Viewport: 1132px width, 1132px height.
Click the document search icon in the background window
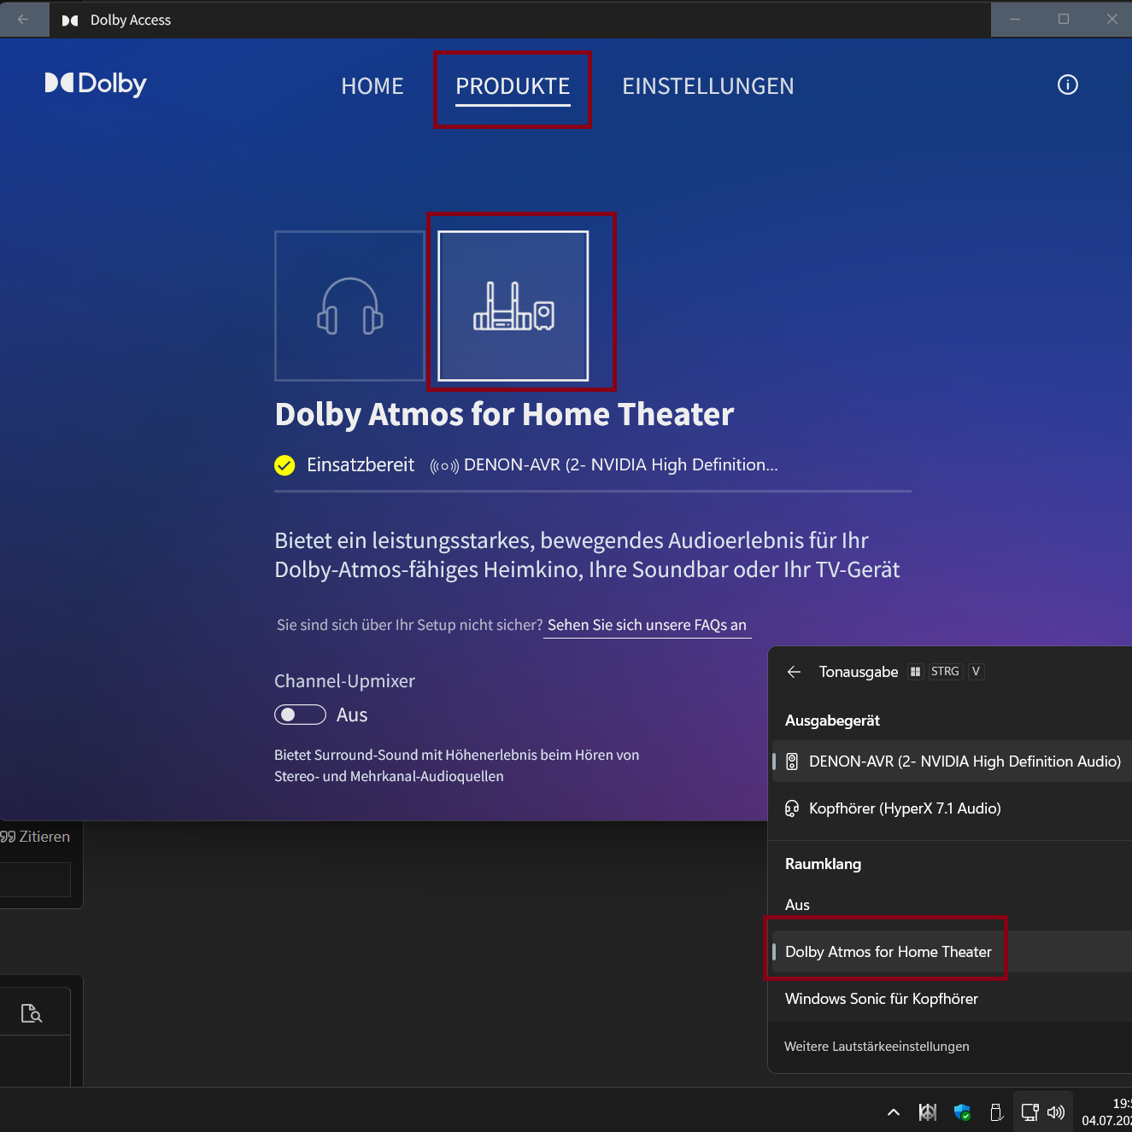[32, 1013]
